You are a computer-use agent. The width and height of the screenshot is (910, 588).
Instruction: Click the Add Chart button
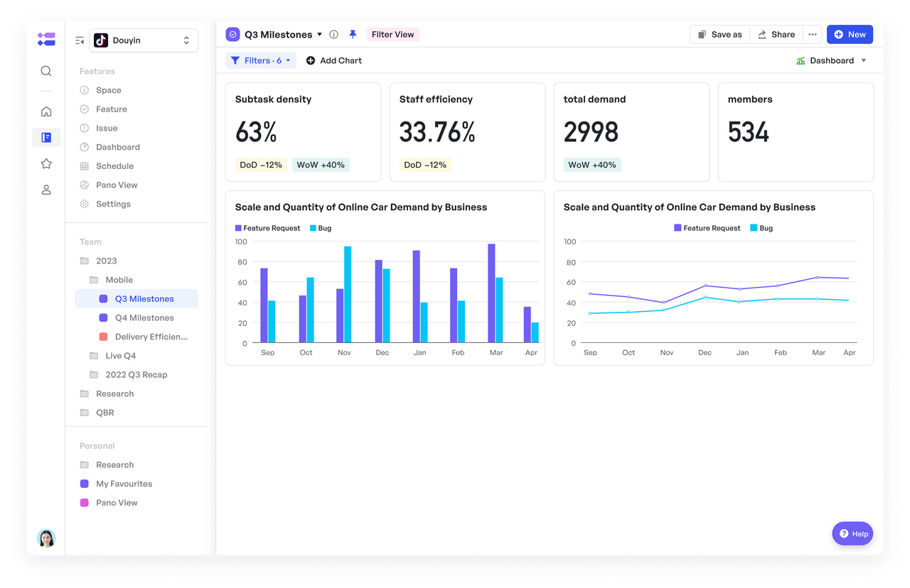333,61
